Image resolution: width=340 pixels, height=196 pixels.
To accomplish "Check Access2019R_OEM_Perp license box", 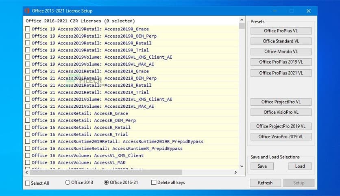I will [28, 36].
